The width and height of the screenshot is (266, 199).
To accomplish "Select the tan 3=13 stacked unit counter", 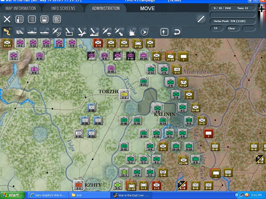I will (x=138, y=44).
